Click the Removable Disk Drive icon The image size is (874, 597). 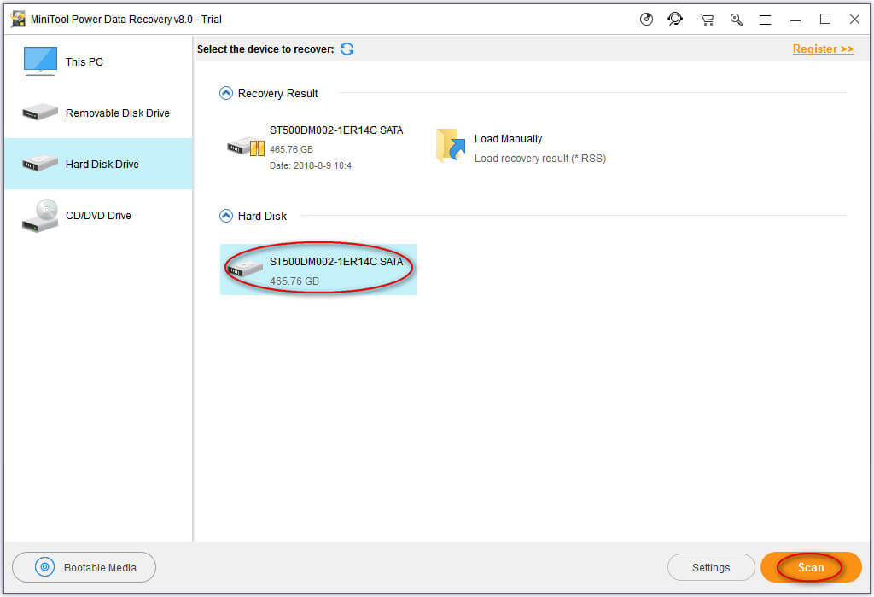click(40, 113)
